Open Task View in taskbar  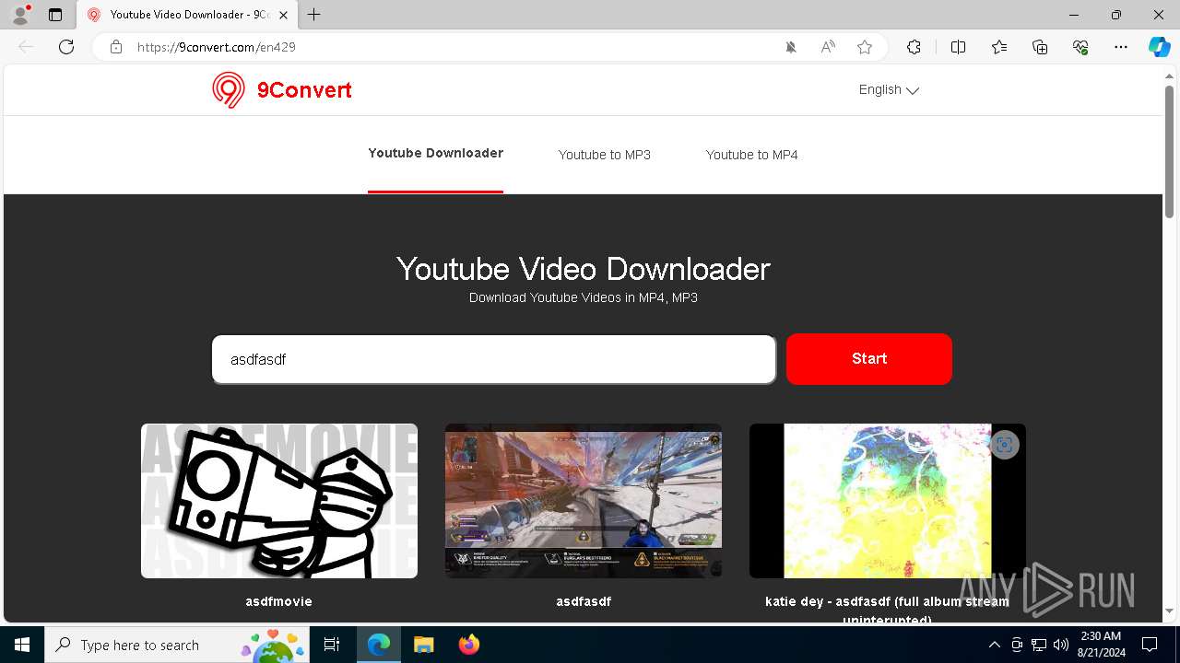(x=332, y=645)
